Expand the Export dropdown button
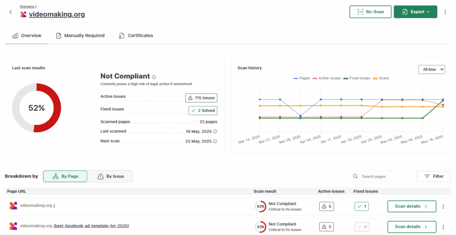 click(x=415, y=12)
